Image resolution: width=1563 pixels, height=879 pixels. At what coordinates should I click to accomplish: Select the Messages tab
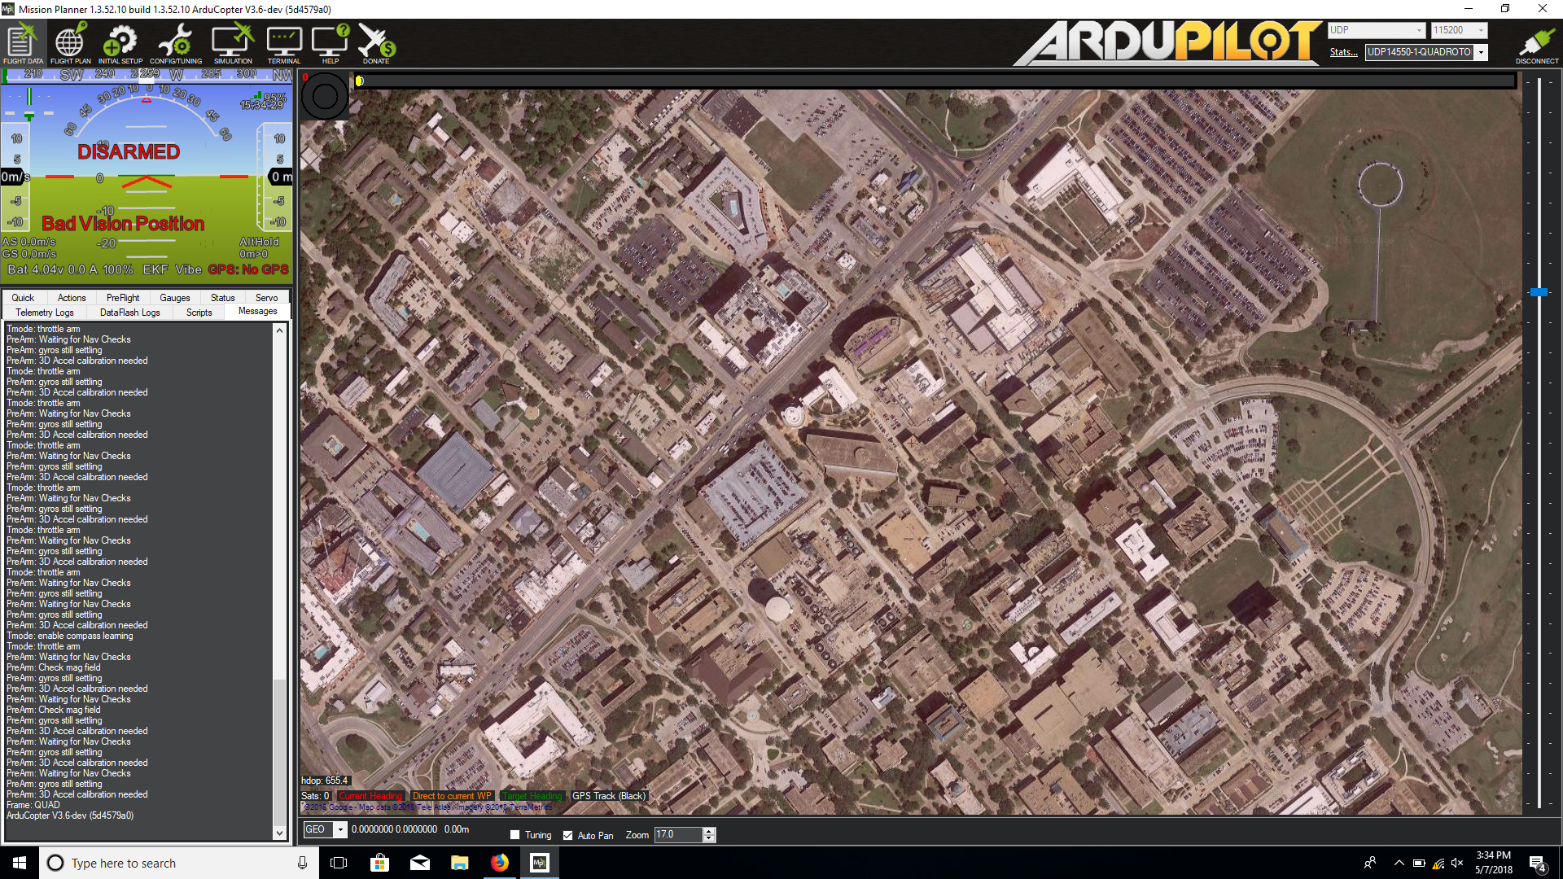(258, 312)
